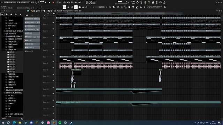Click the audio cut scissors icon

(141, 2)
